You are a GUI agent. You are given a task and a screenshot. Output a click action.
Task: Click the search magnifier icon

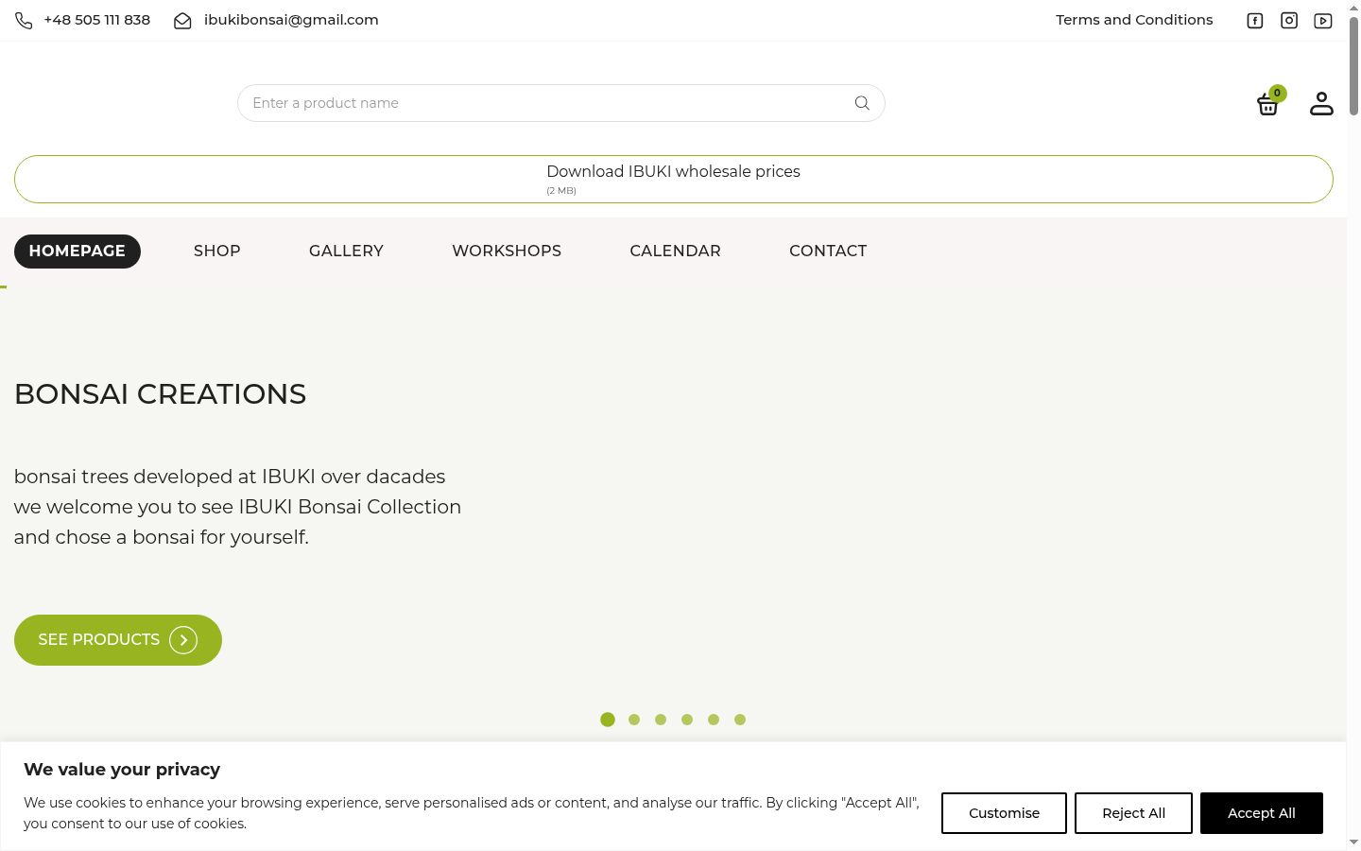(862, 103)
